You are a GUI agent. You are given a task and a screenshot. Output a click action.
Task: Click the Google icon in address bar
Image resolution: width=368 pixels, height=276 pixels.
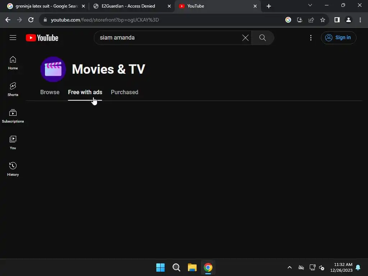pos(288,20)
